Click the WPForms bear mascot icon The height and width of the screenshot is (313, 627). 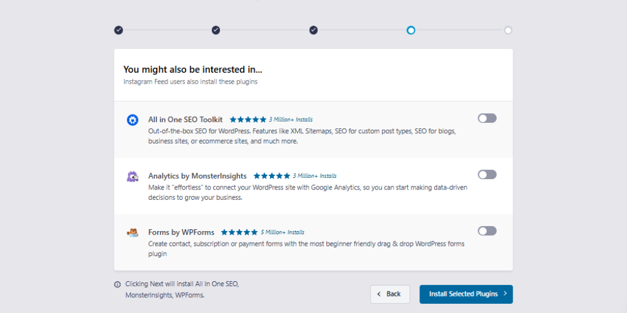(x=132, y=233)
